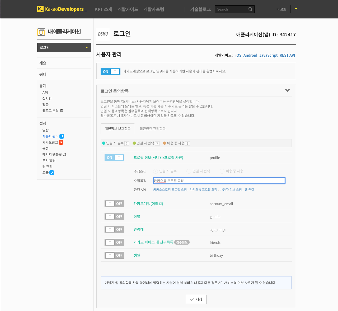Open the API 소개 menu

[x=104, y=9]
